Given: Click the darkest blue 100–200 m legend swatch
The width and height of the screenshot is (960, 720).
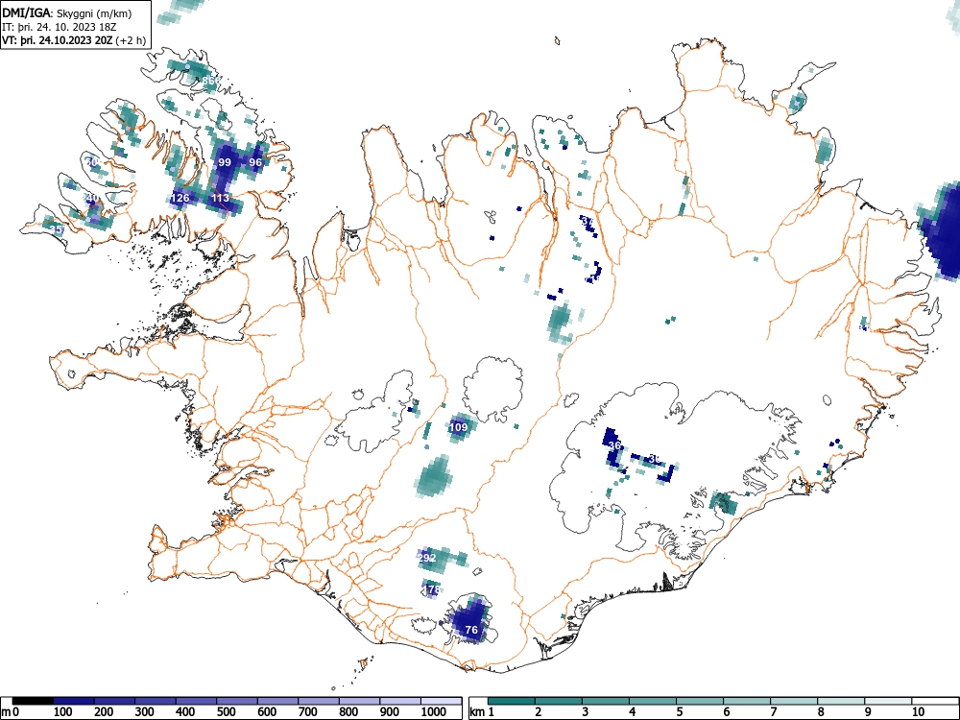Looking at the screenshot, I should pos(74,701).
